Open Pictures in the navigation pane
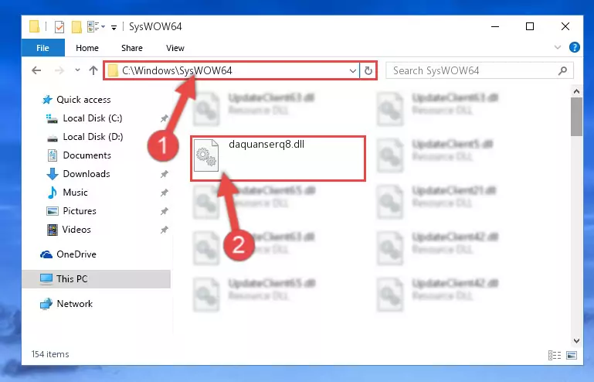594x382 pixels. coord(80,211)
